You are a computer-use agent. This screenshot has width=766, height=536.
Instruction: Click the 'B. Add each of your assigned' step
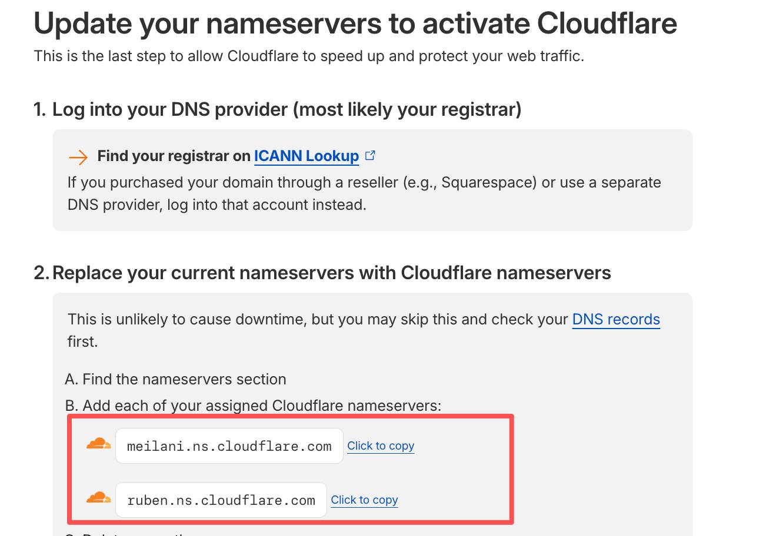[x=253, y=406]
